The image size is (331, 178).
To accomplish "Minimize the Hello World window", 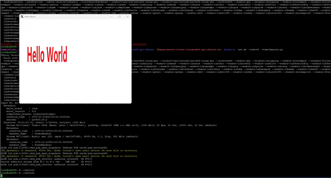I will coord(112,17).
